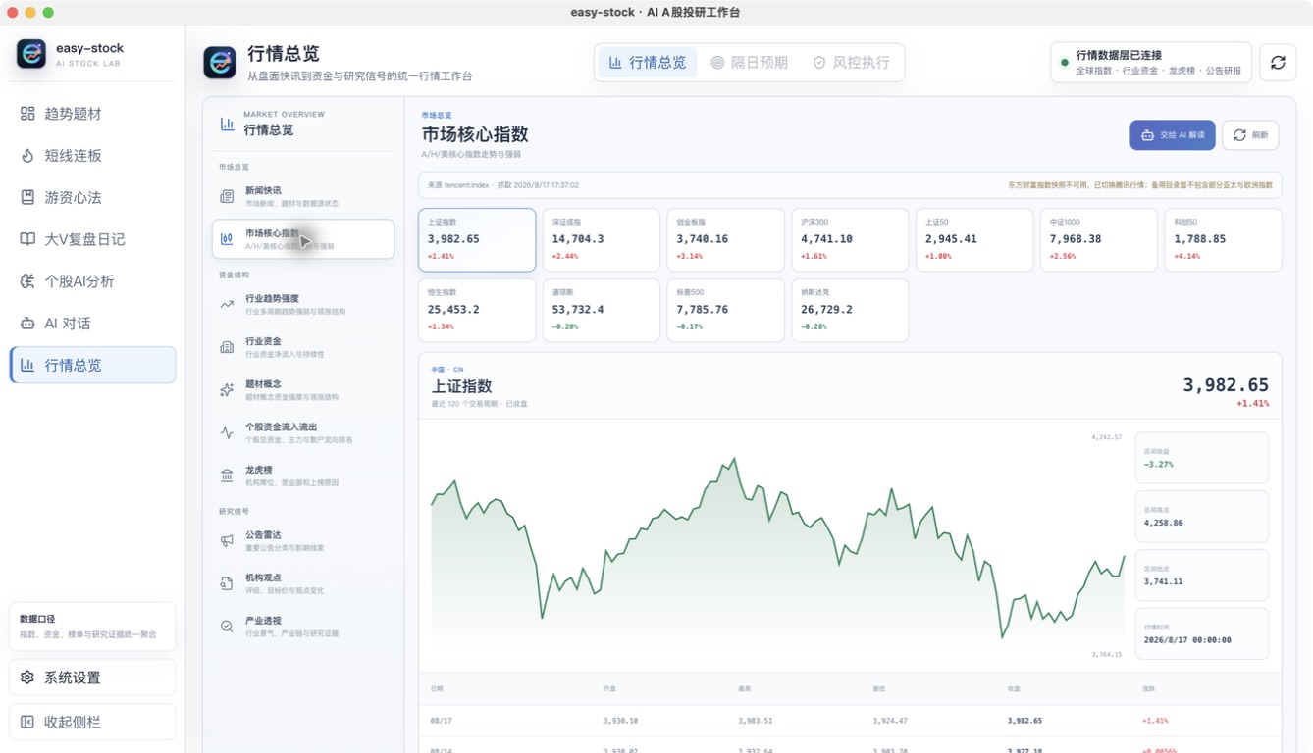The image size is (1313, 753).
Task: Click the 行业趋势强度 trend arrow icon
Action: pos(227,304)
